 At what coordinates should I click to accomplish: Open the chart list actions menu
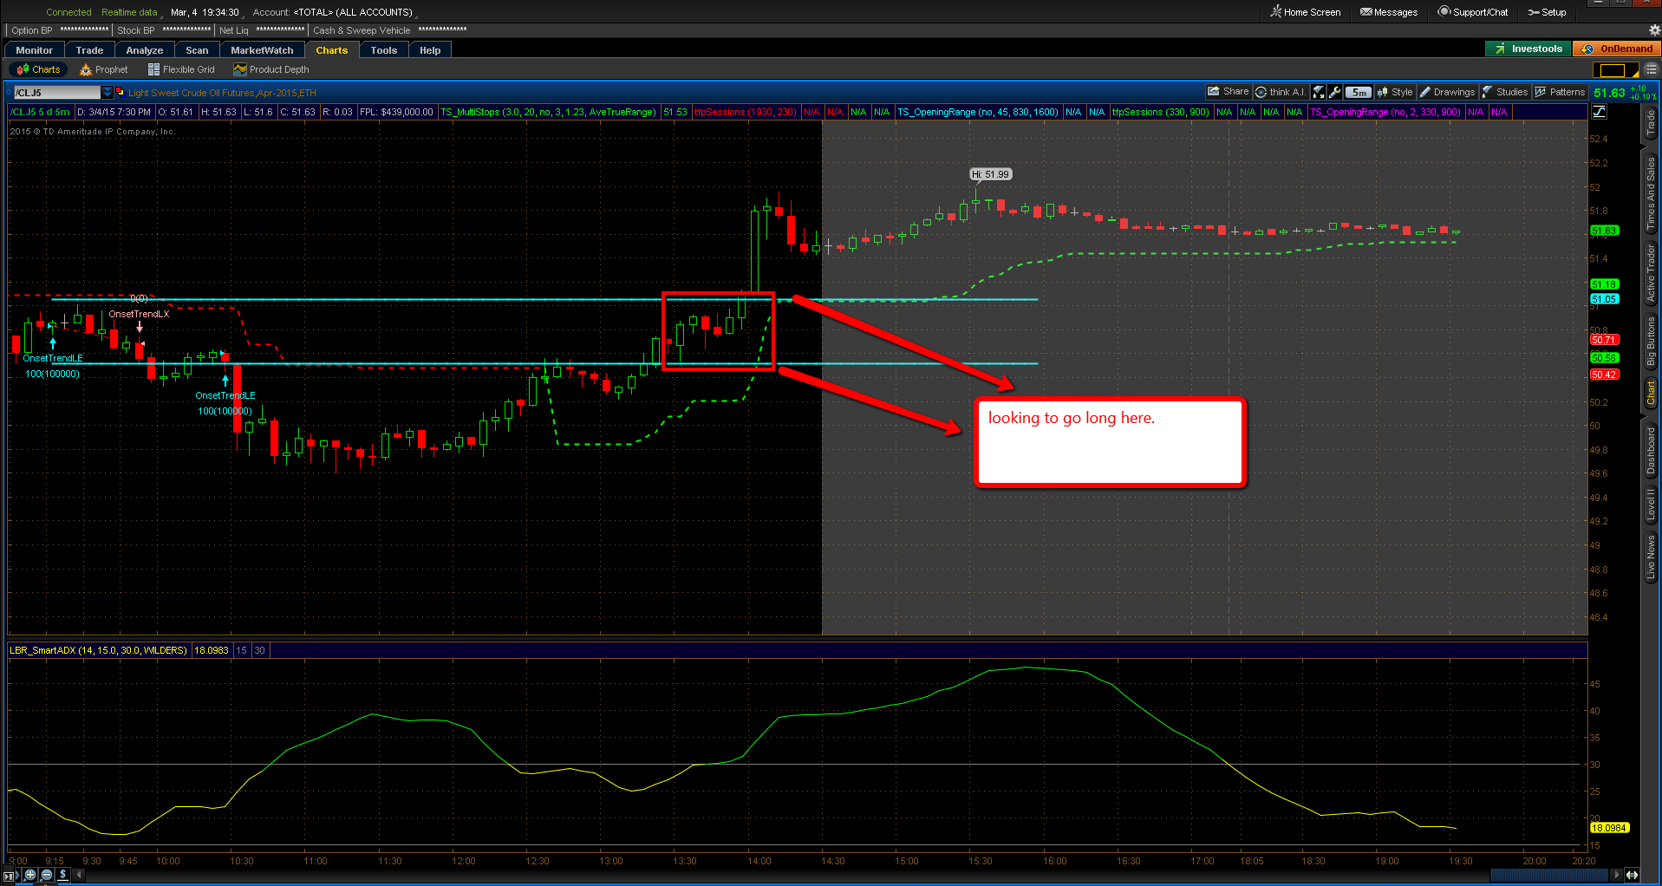(x=1651, y=70)
